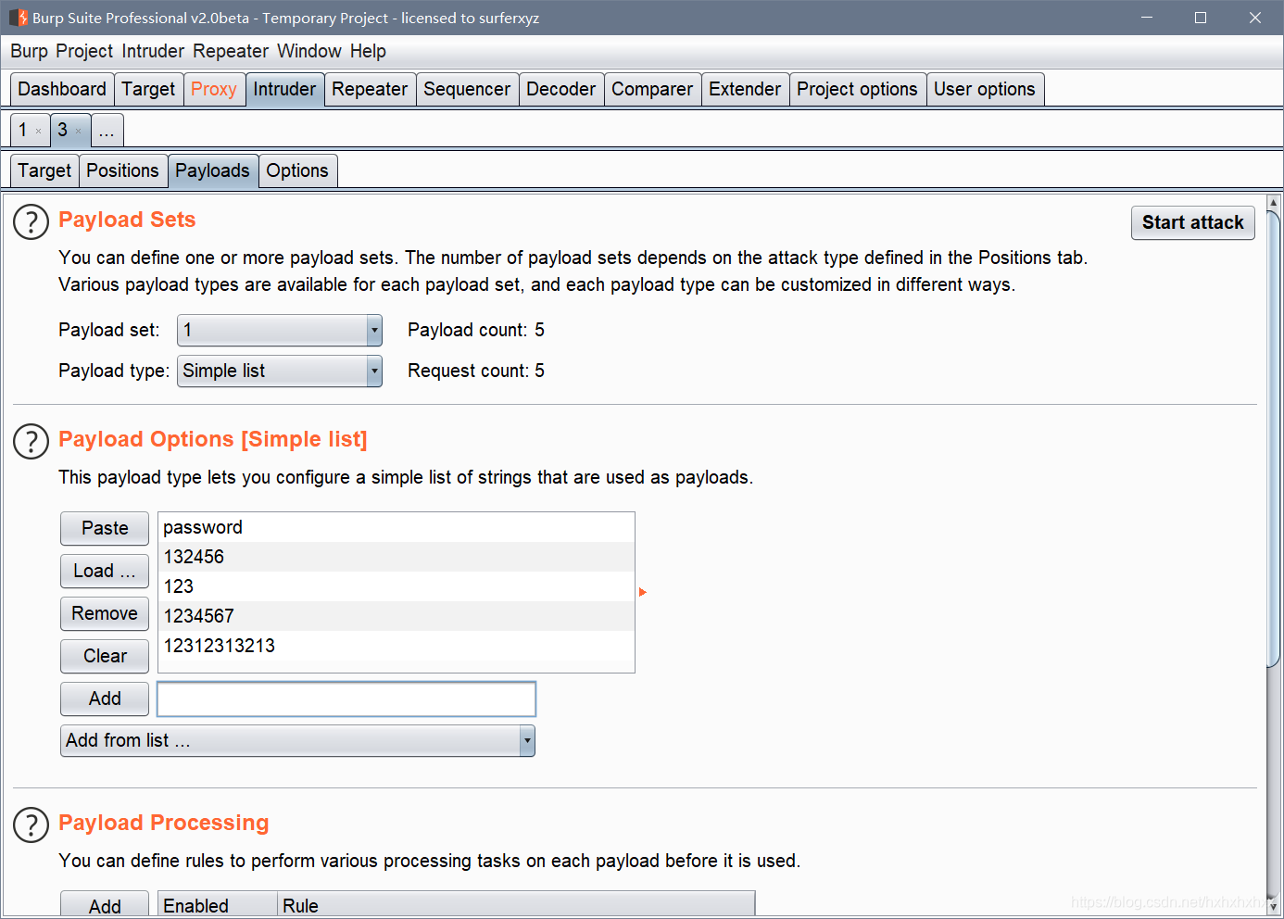Screen dimensions: 1284x919
Task: Click the Load ... button
Action: (105, 571)
